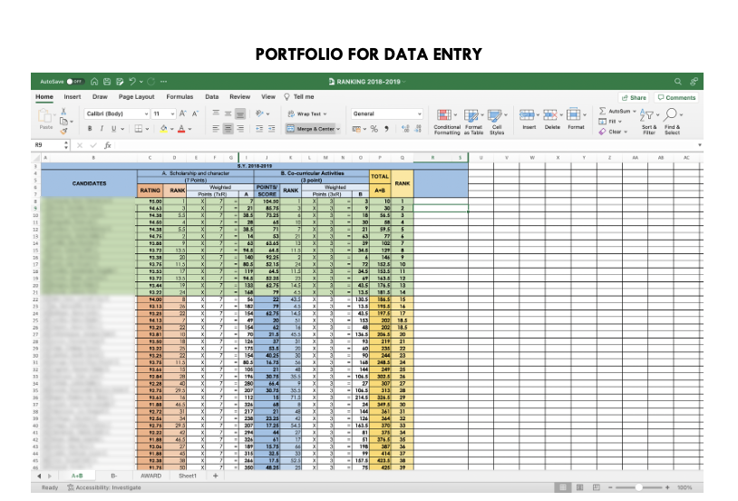Click the title bar search magnifier
This screenshot has width=738, height=501.
click(x=678, y=82)
